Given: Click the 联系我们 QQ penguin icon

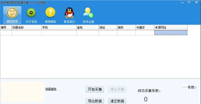Looking at the screenshot, I should (x=69, y=15).
